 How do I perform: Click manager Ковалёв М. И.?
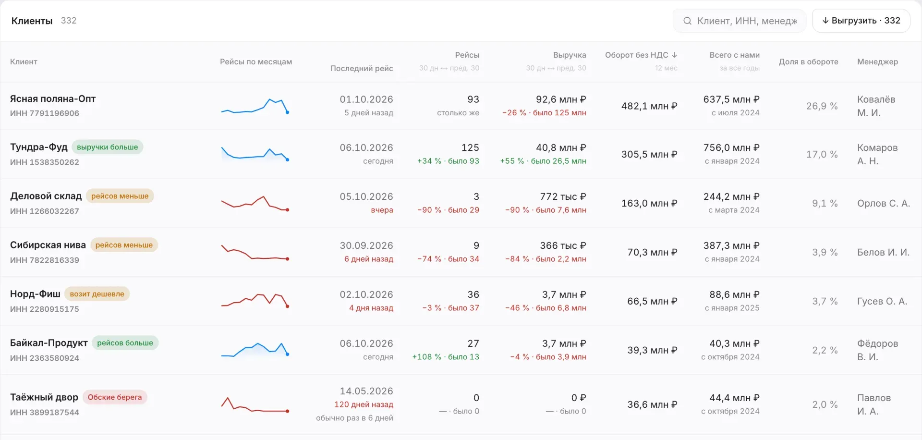tap(876, 106)
